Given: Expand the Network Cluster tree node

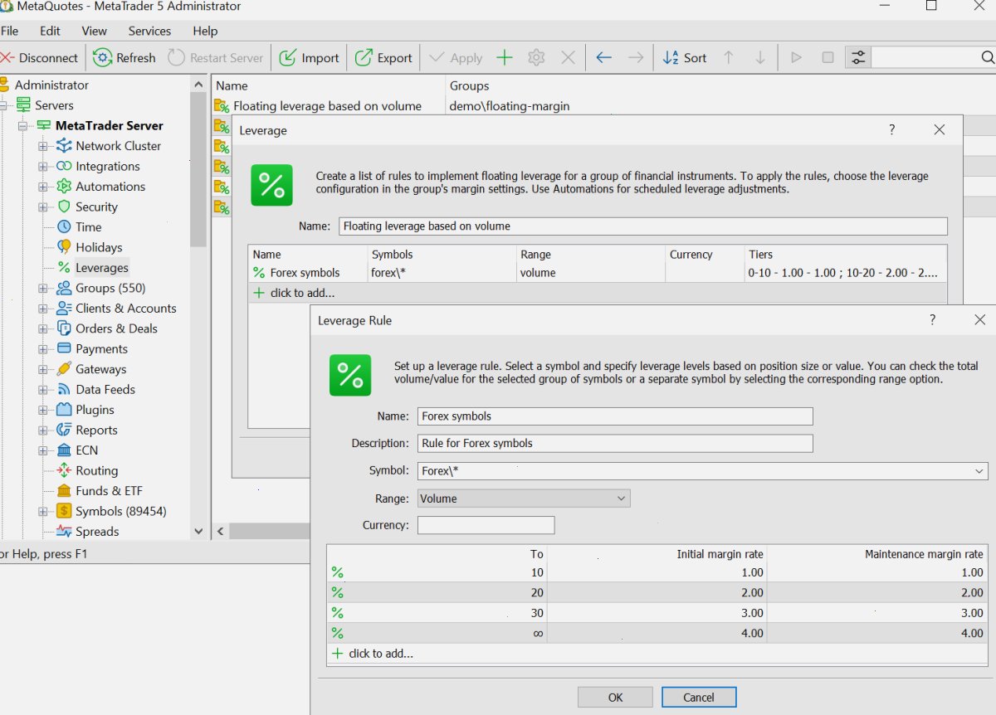Looking at the screenshot, I should coord(43,146).
